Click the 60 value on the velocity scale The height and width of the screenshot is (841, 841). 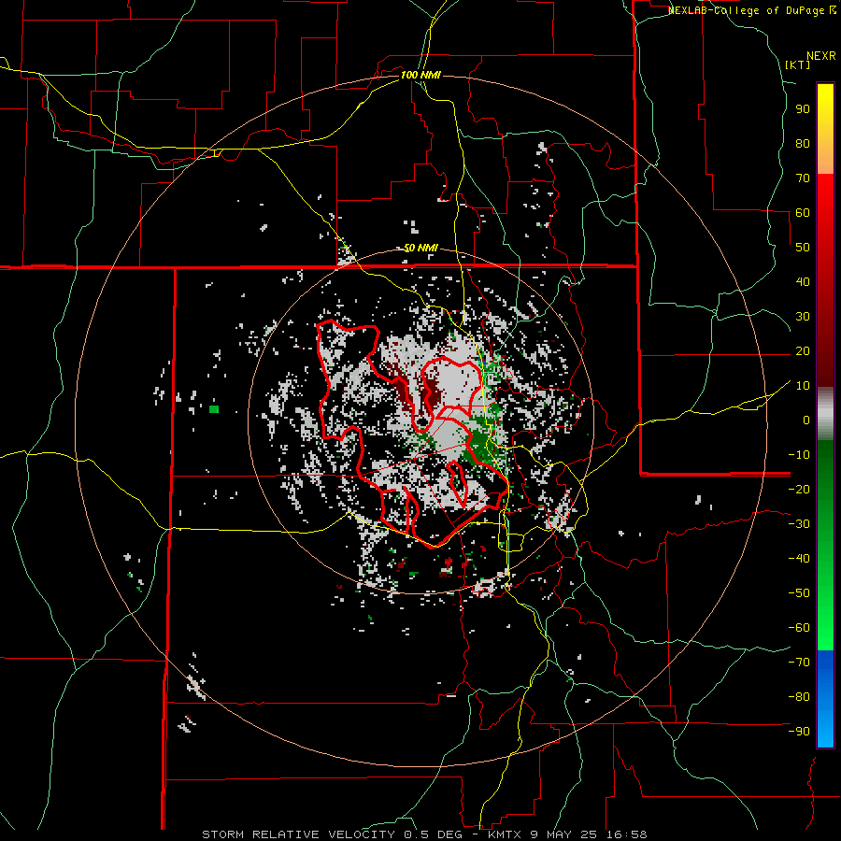[803, 212]
